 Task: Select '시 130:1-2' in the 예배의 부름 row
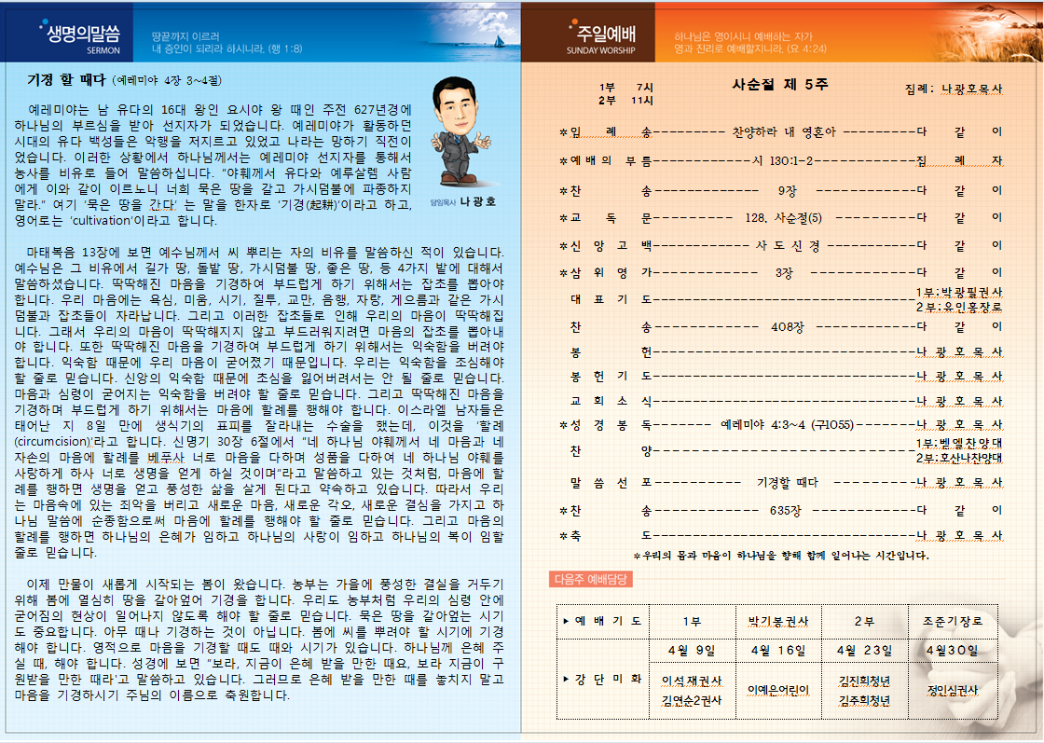(782, 161)
